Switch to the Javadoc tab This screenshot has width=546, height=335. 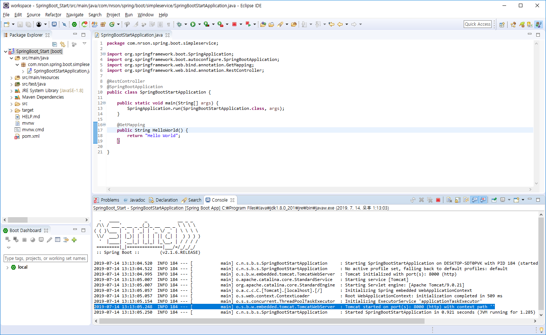(134, 200)
